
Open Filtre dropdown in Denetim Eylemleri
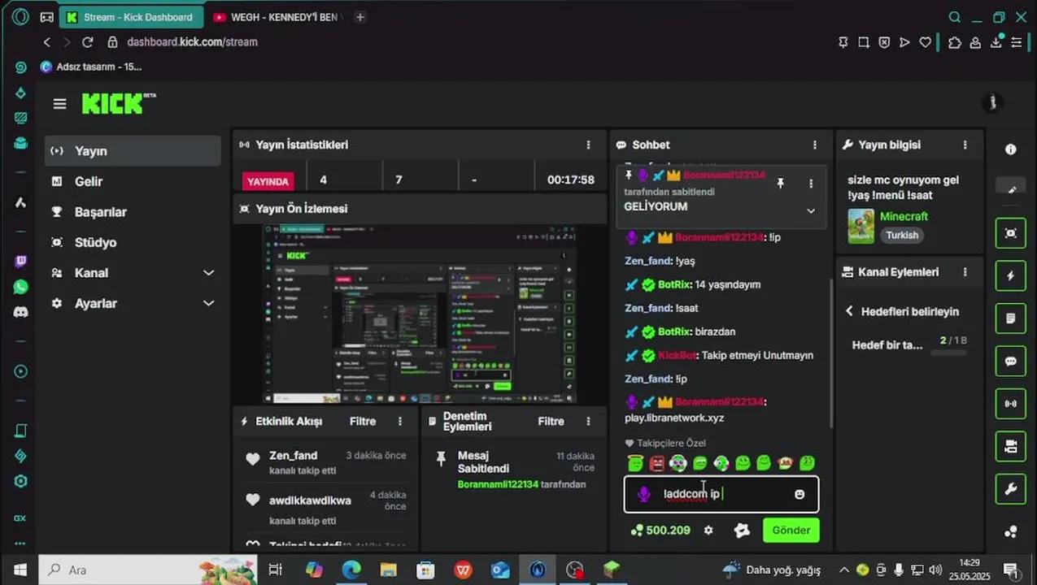(x=551, y=421)
